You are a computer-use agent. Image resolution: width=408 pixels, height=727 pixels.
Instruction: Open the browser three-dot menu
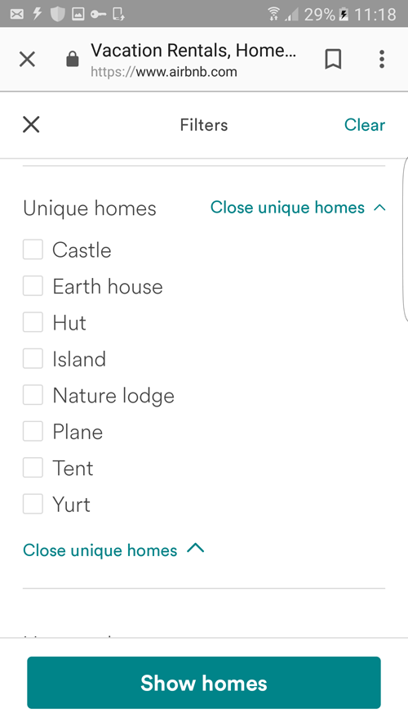tap(382, 60)
